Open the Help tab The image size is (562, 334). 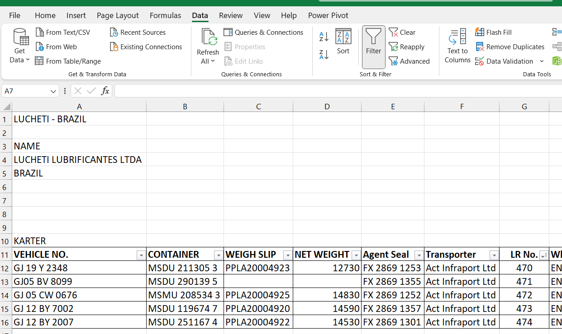[x=289, y=15]
